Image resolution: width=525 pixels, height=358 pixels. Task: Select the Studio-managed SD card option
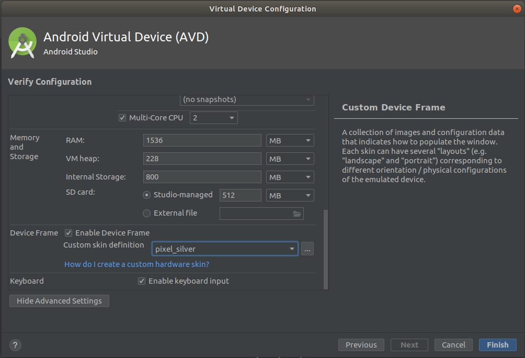pos(147,195)
